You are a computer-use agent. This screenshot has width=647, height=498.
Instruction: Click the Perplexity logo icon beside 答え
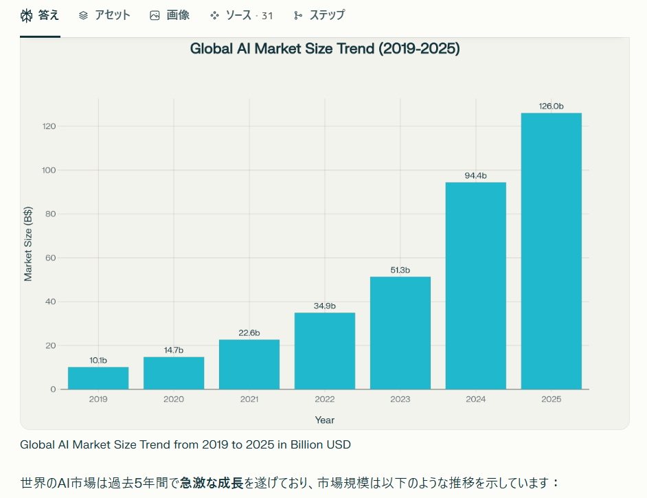click(x=27, y=15)
